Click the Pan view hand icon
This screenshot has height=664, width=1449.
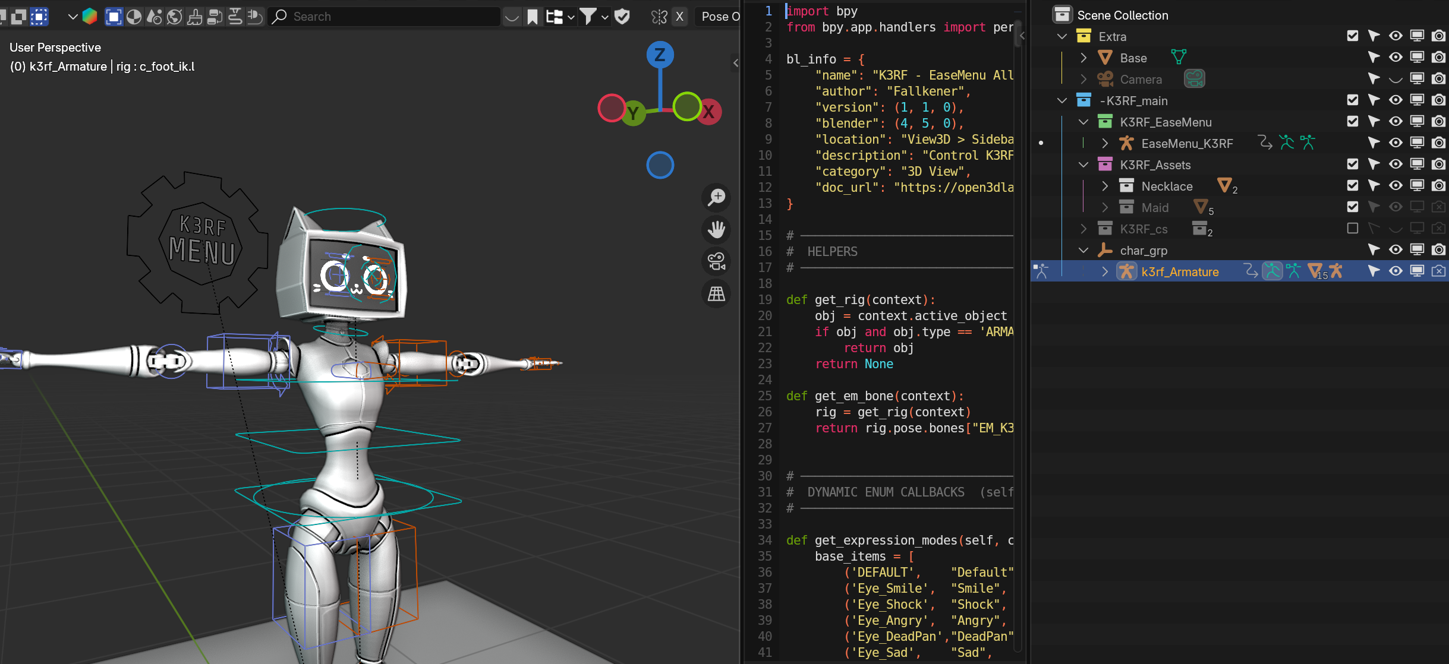[717, 229]
